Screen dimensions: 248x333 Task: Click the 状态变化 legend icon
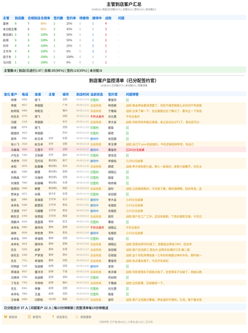tap(53, 317)
